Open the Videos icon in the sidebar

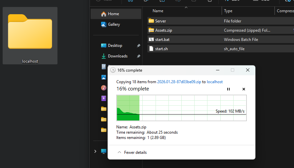(103, 98)
